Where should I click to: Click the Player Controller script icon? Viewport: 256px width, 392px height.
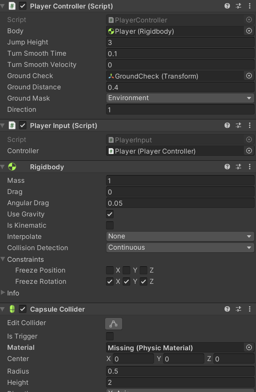(x=12, y=6)
